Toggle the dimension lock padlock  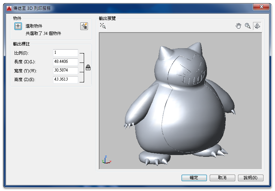tap(88, 67)
